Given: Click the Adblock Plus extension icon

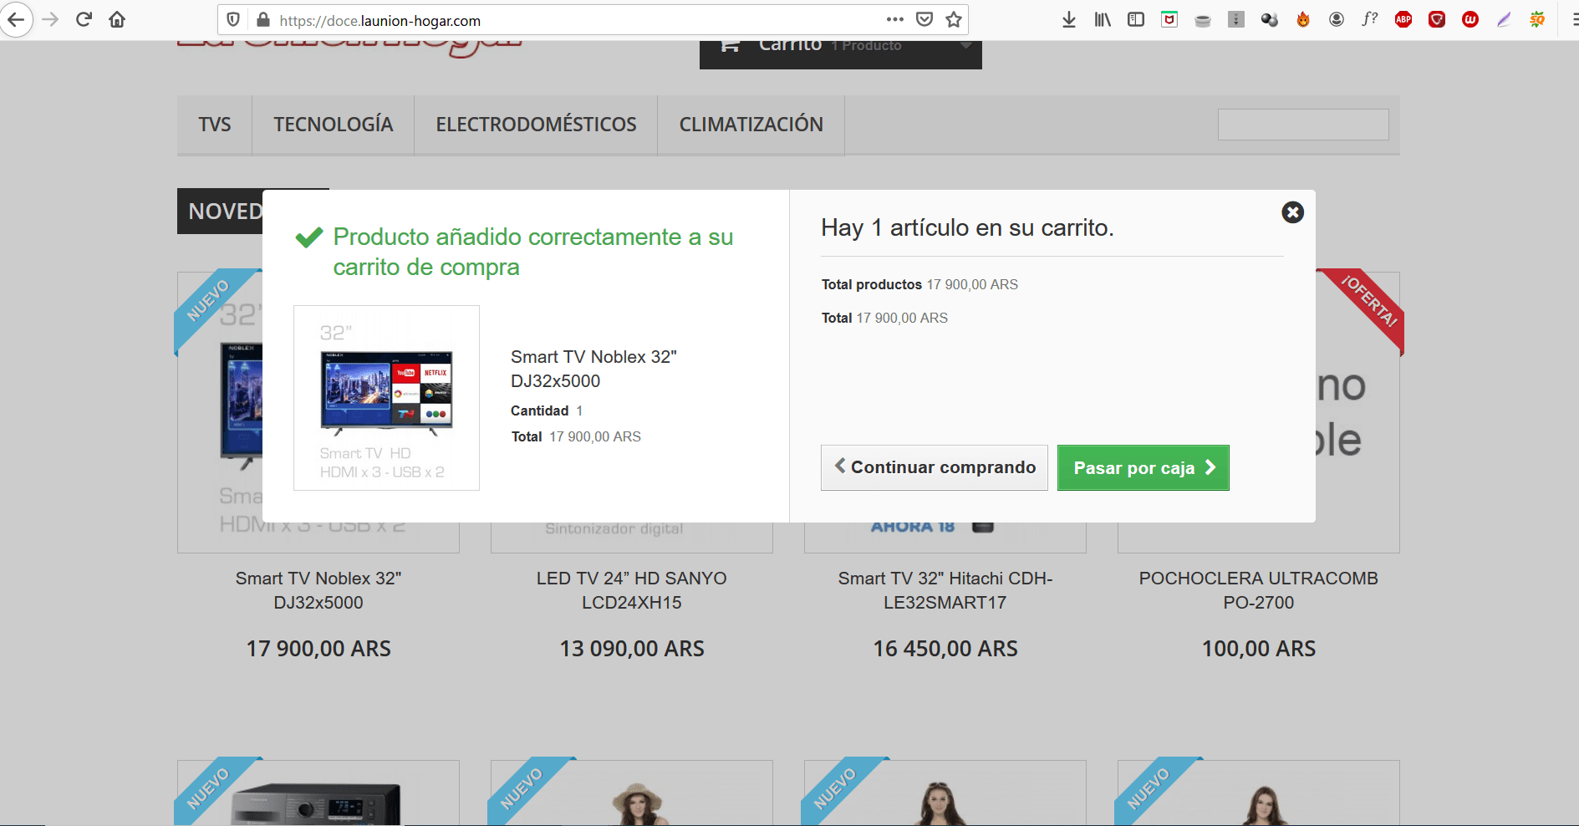Looking at the screenshot, I should pos(1403,20).
